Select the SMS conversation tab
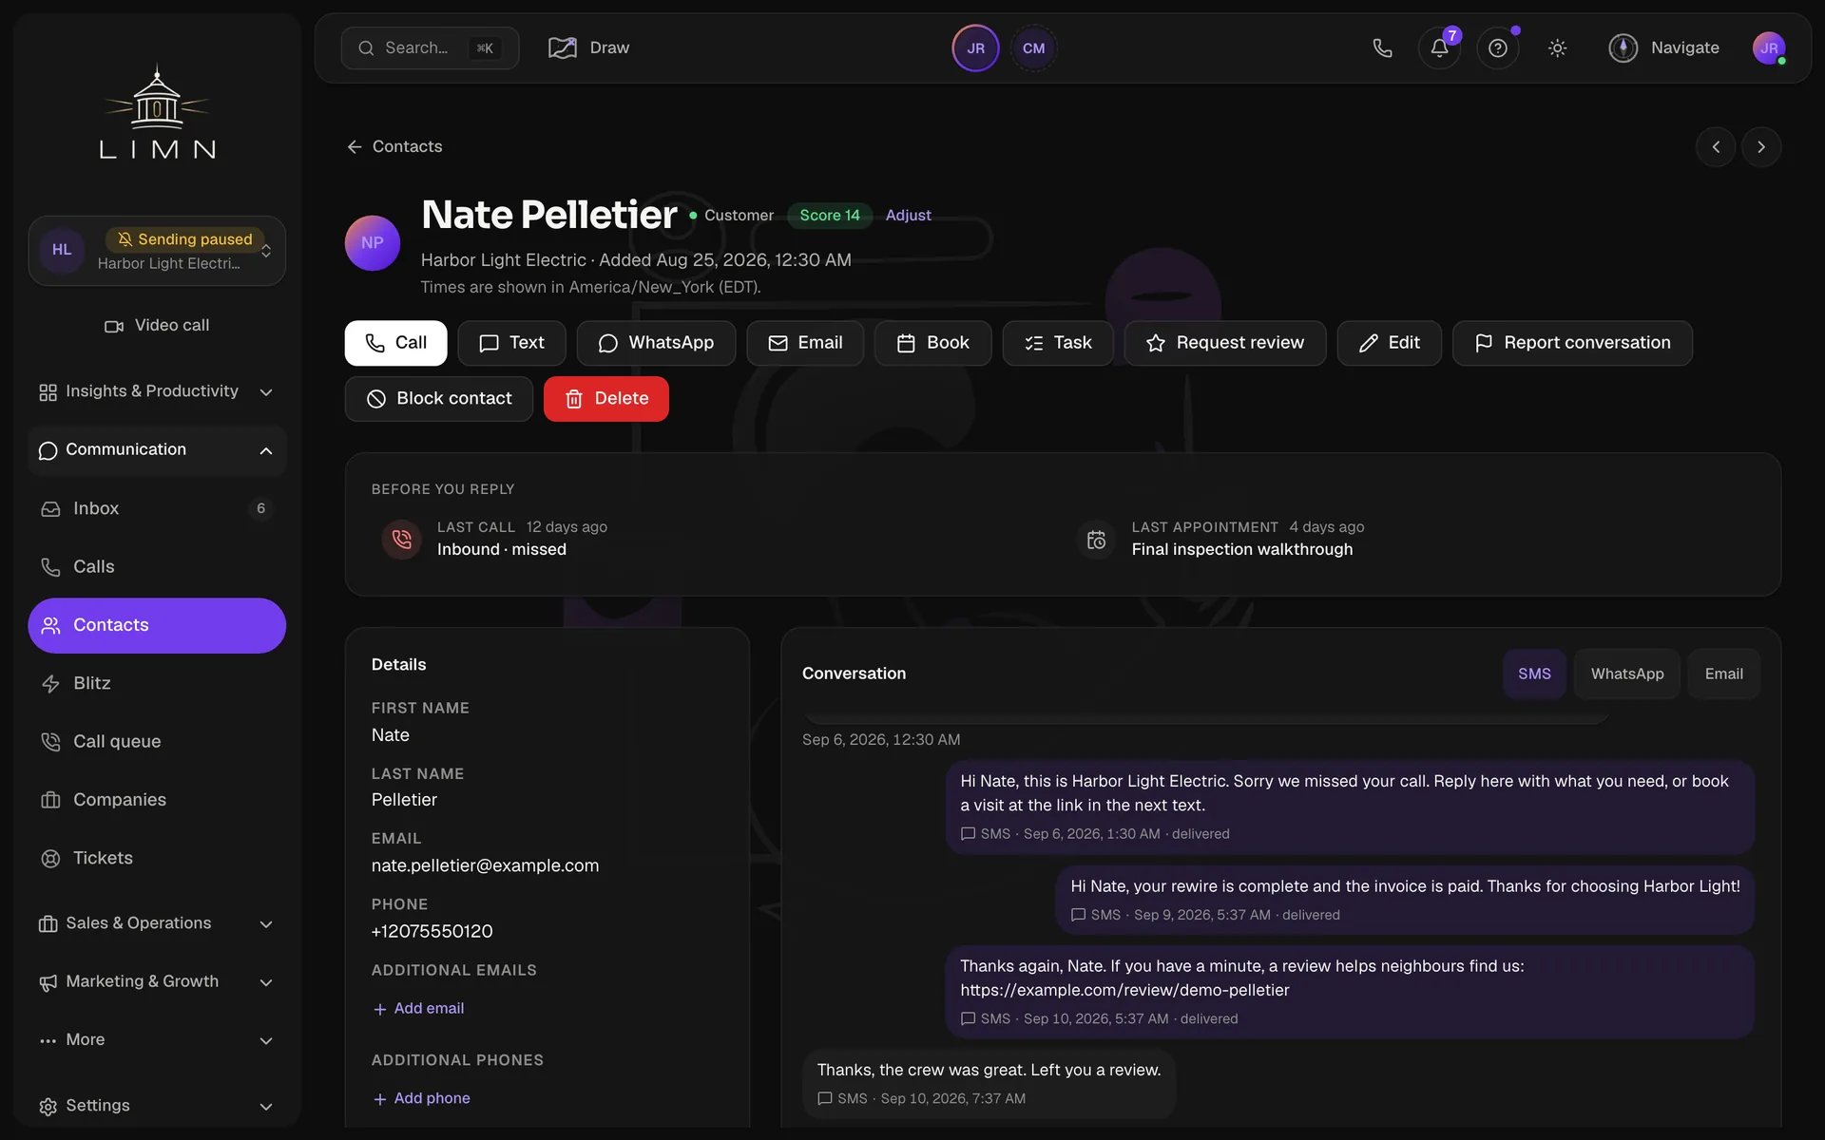1825x1140 pixels. [1534, 674]
